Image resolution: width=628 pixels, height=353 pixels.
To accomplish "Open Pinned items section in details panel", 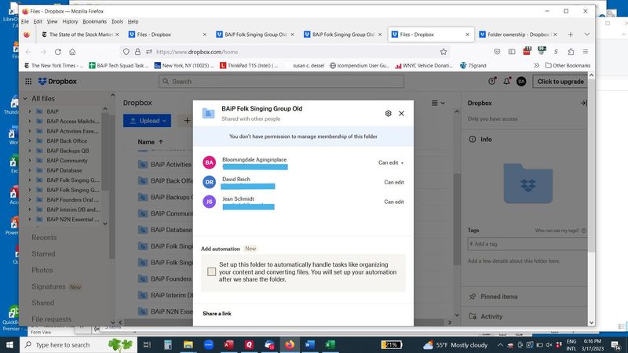I will click(498, 297).
